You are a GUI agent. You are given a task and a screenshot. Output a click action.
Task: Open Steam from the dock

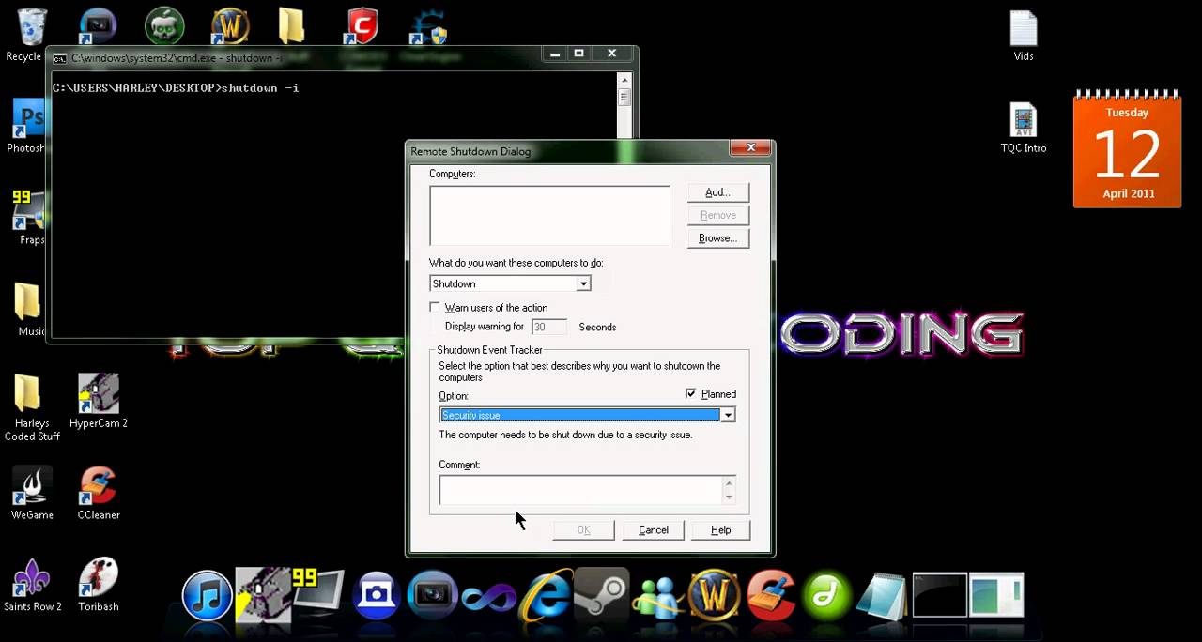click(x=601, y=596)
